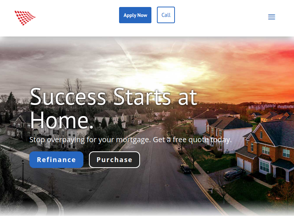
Task: Begin a home purchase quote from the hero section
Action: pos(114,160)
